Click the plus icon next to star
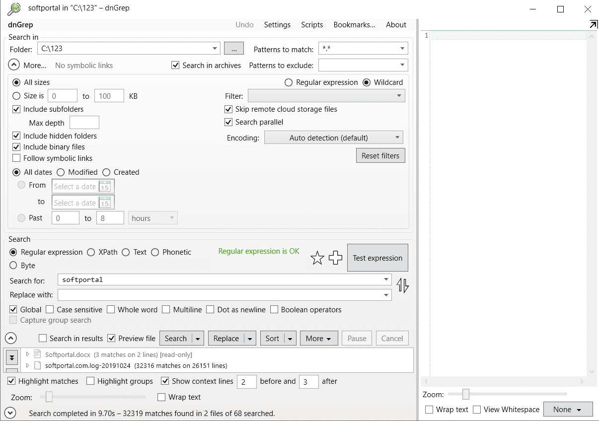The image size is (599, 421). [336, 258]
